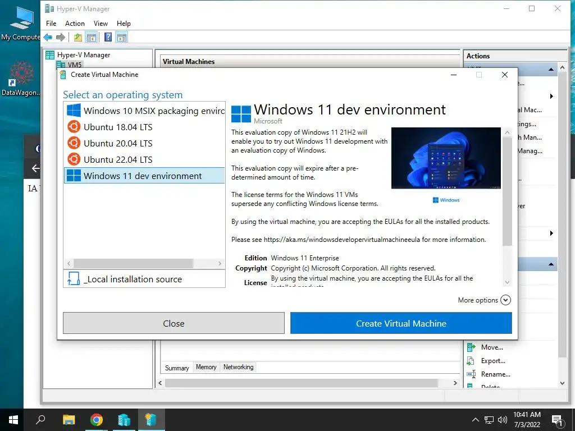Click the Close button in the dialog
575x431 pixels.
pos(174,323)
